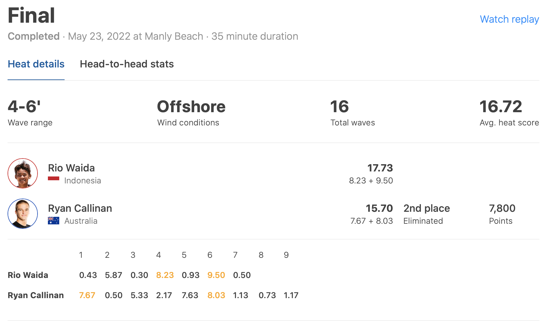This screenshot has width=547, height=329.
Task: Click the 16.72 average heat score
Action: pos(501,107)
